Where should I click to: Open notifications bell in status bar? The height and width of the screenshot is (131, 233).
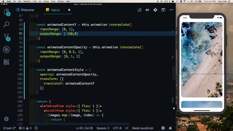170,128
